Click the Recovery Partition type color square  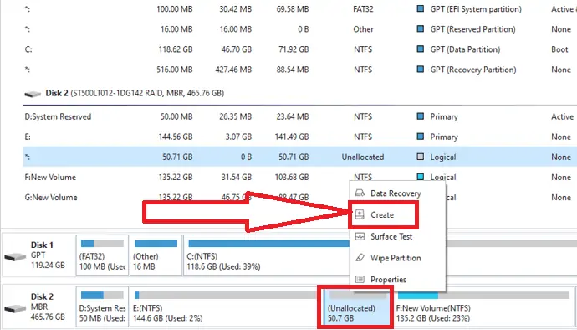click(x=421, y=69)
